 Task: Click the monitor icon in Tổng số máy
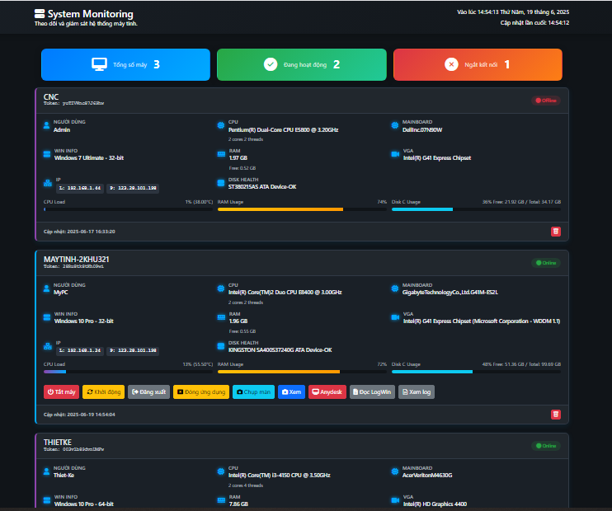pos(99,64)
